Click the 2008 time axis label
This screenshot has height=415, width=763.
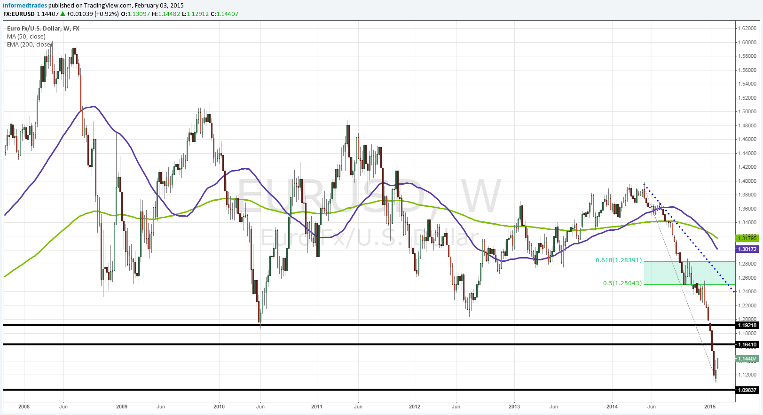[x=24, y=407]
